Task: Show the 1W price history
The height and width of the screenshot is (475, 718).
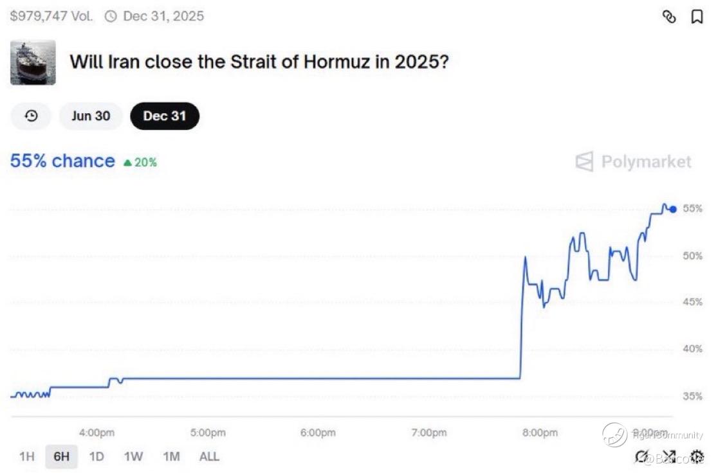Action: pyautogui.click(x=133, y=457)
